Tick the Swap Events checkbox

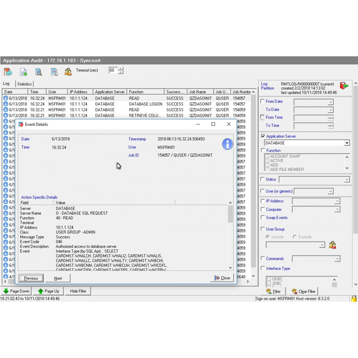[263, 218]
